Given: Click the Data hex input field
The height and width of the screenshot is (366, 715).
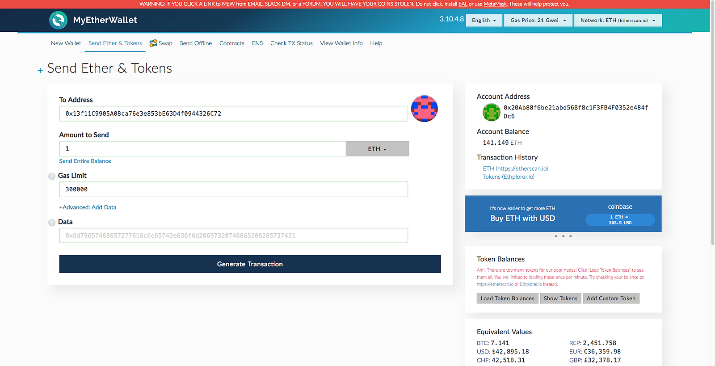Looking at the screenshot, I should [x=233, y=236].
